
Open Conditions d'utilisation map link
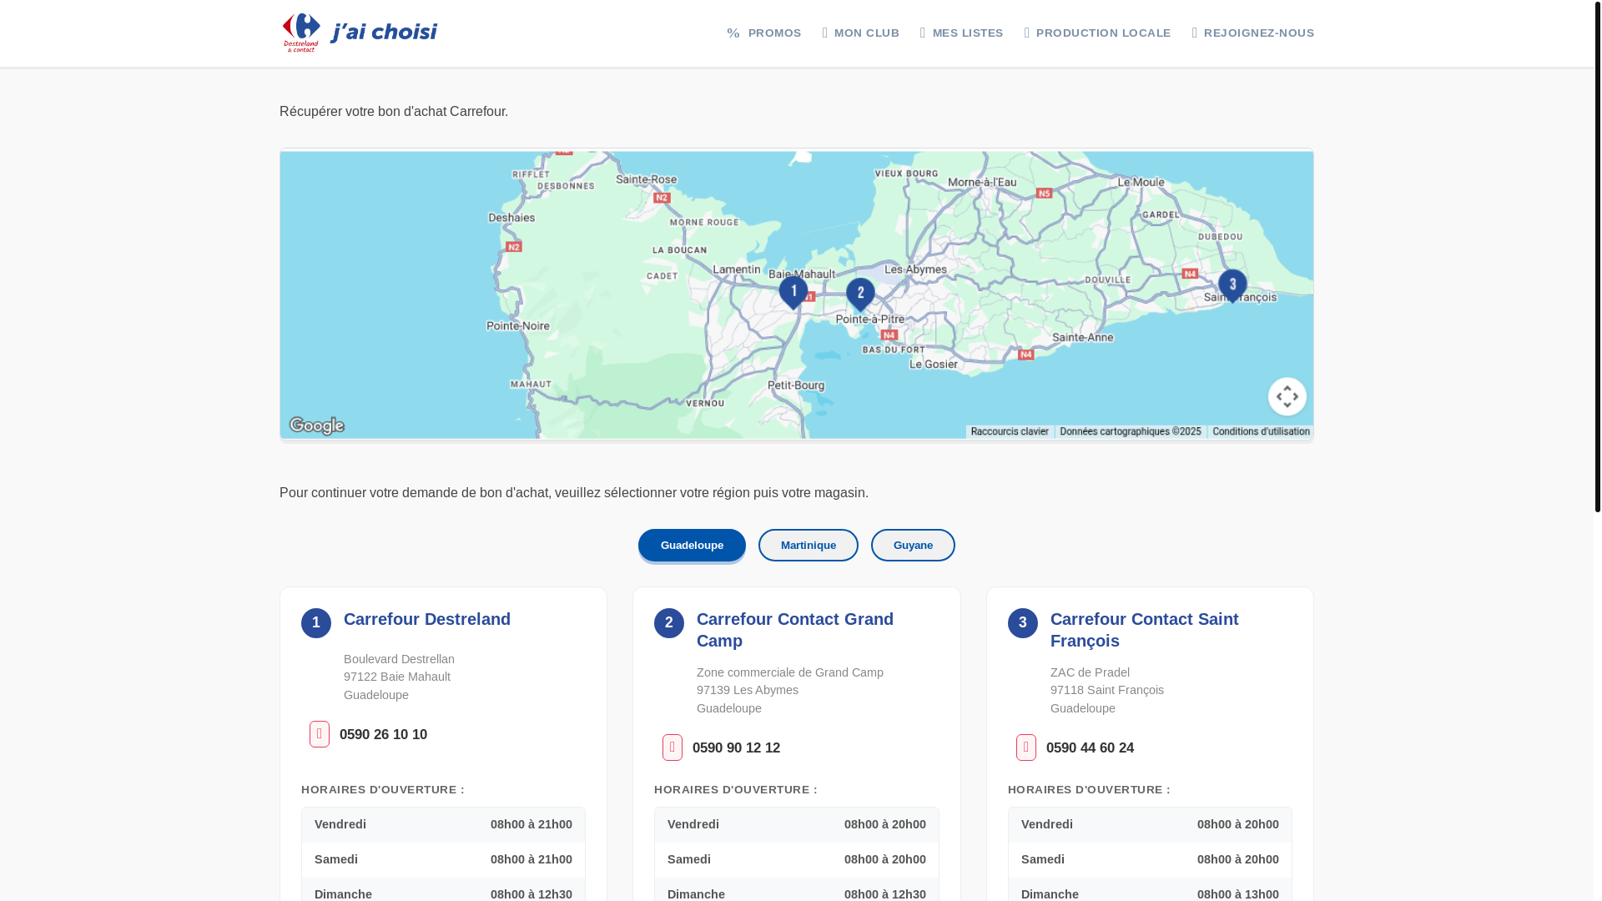[x=1261, y=432]
